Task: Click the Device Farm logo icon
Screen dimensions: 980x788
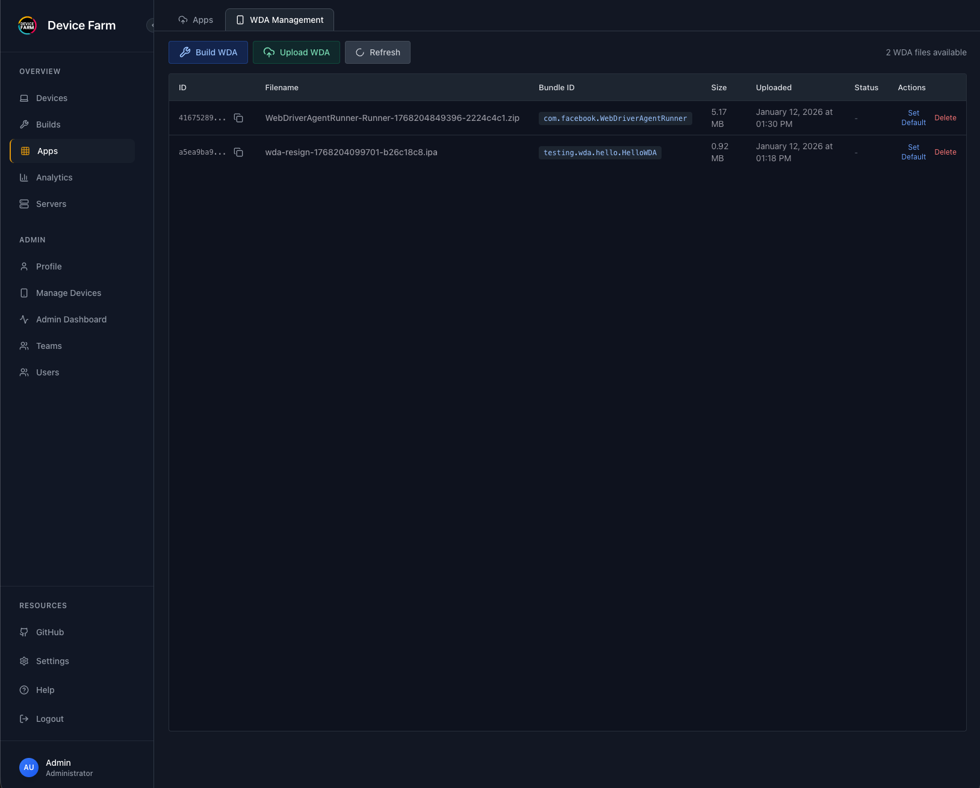Action: point(27,25)
